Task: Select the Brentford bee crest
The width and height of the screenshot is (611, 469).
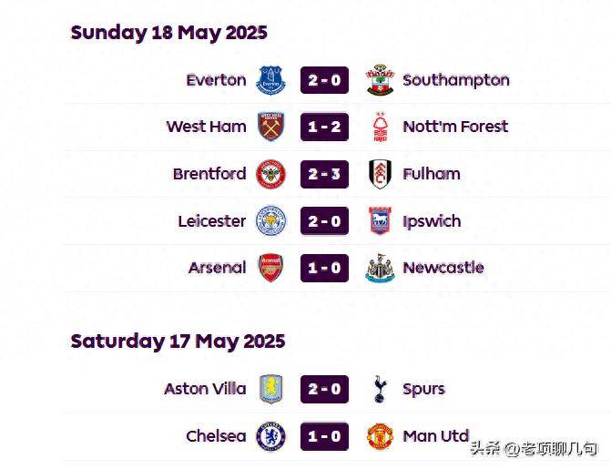Action: point(270,174)
